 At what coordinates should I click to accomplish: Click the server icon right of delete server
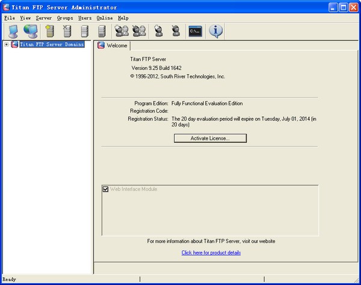[x=84, y=31]
